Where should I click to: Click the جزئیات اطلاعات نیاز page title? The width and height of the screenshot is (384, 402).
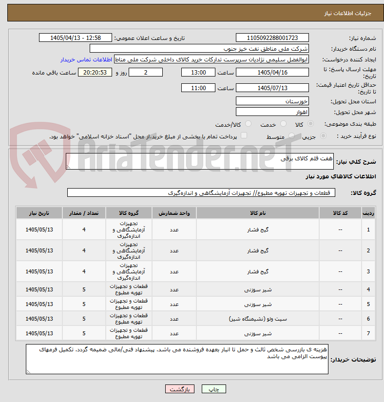(x=347, y=13)
